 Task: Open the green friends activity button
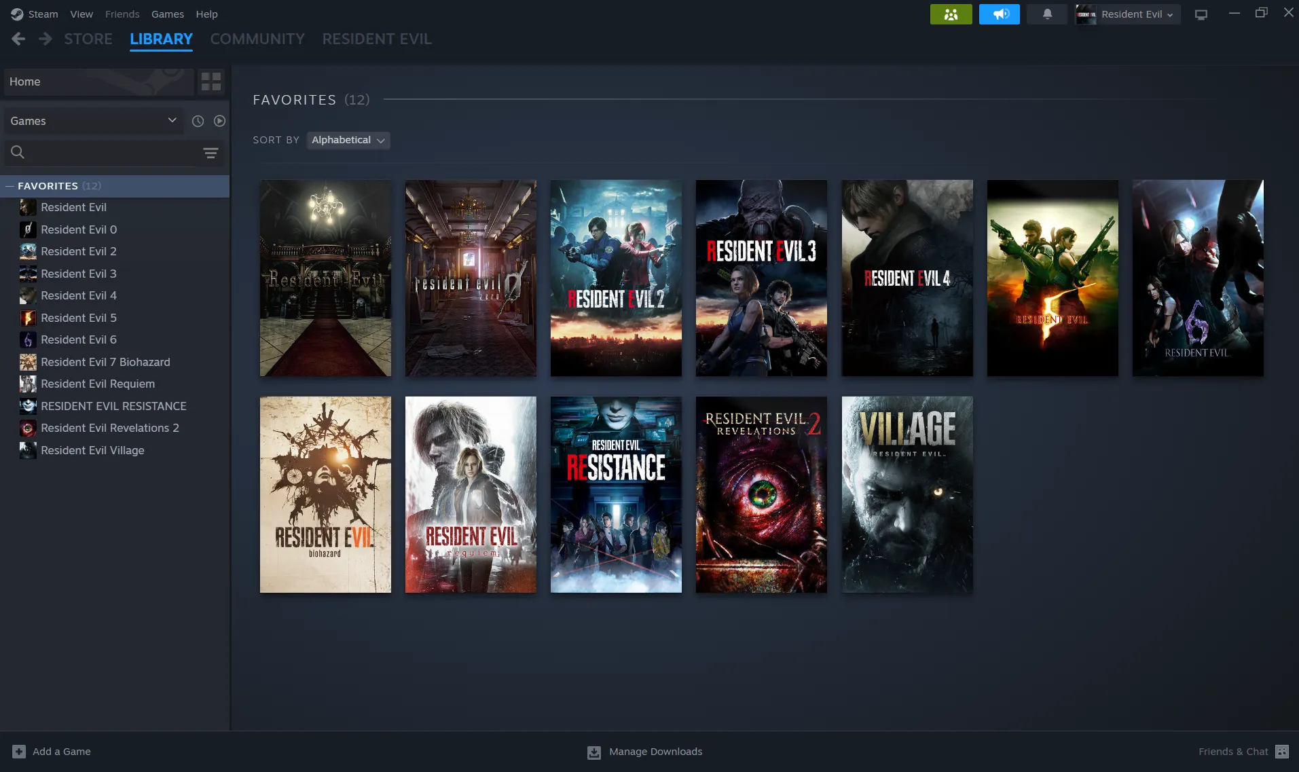pyautogui.click(x=951, y=14)
